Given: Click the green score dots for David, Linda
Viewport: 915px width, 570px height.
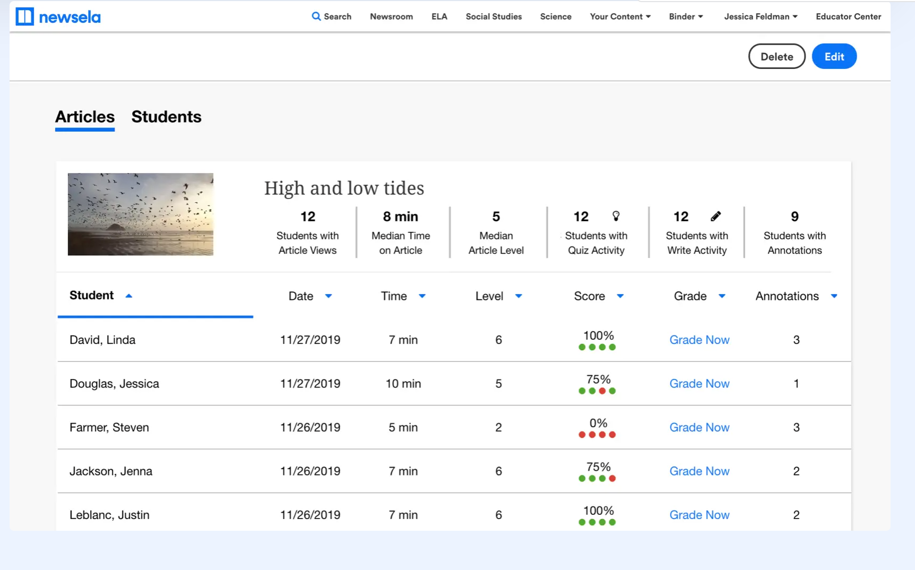Looking at the screenshot, I should click(x=598, y=347).
